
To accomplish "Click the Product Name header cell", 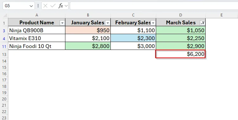I will tap(37, 22).
